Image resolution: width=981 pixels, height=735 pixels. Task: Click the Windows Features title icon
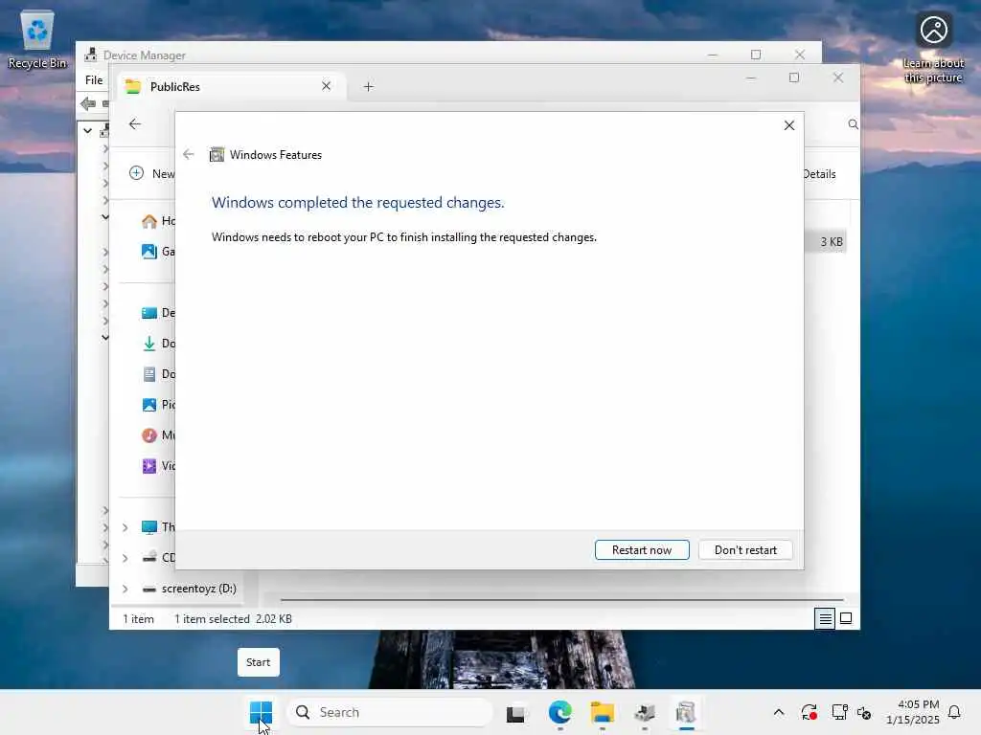point(217,154)
